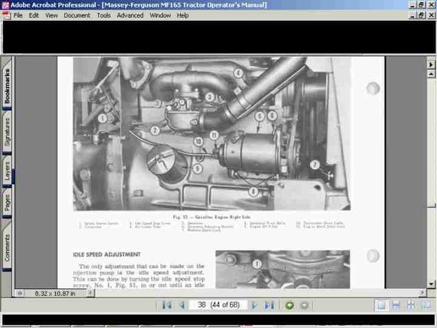The width and height of the screenshot is (437, 328).
Task: Go to the first page
Action: pyautogui.click(x=166, y=306)
